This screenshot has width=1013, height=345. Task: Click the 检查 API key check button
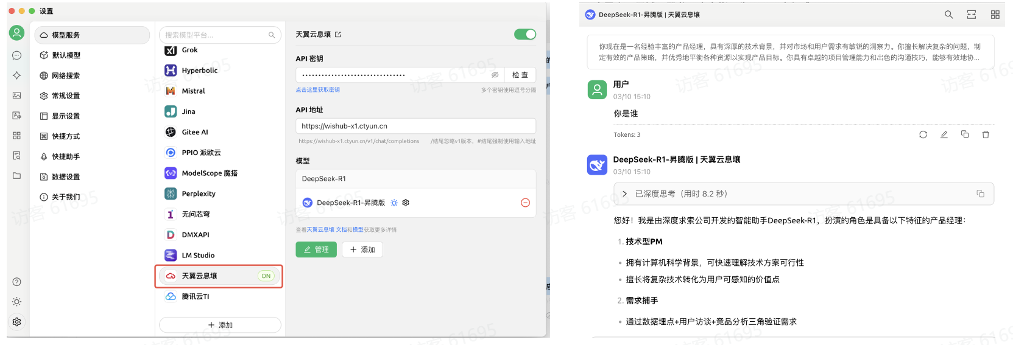click(x=520, y=75)
